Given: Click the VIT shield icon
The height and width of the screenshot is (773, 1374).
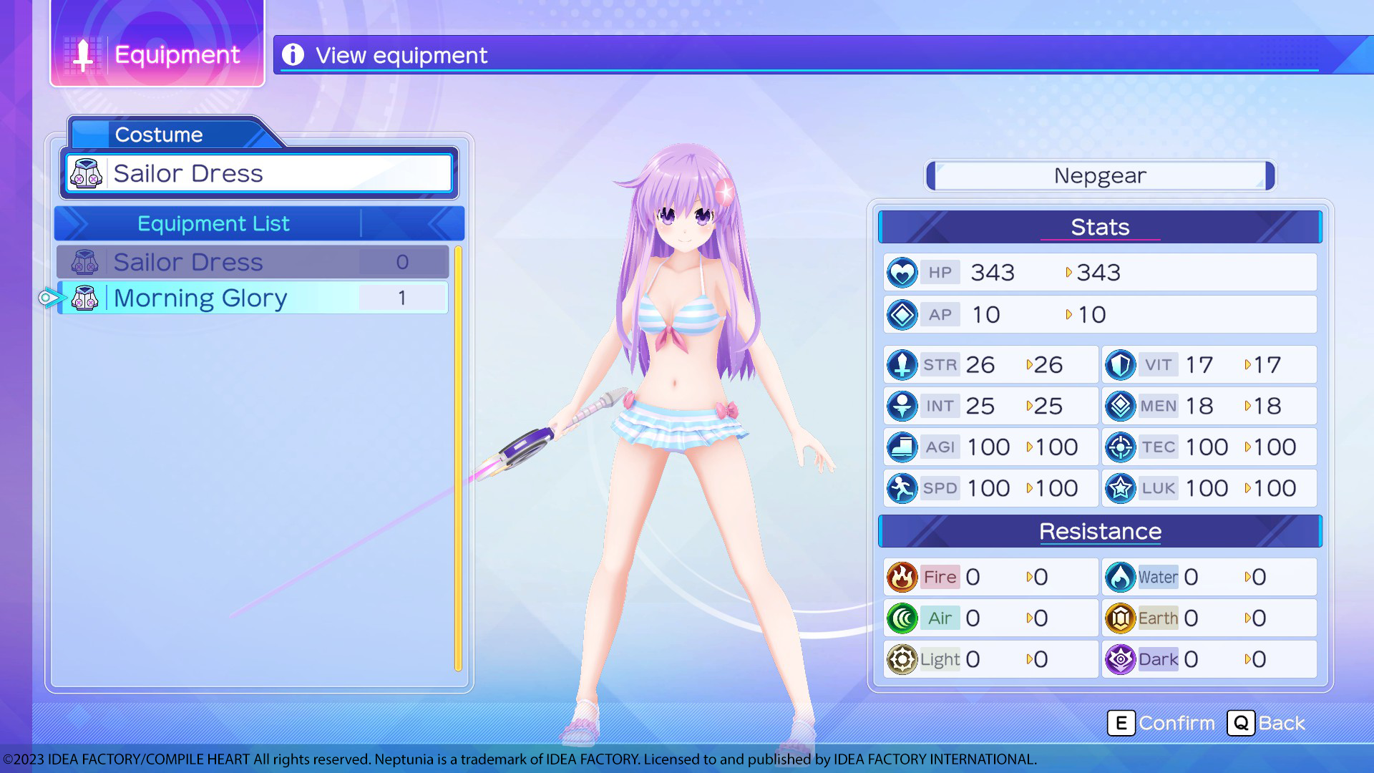Looking at the screenshot, I should pyautogui.click(x=1120, y=365).
